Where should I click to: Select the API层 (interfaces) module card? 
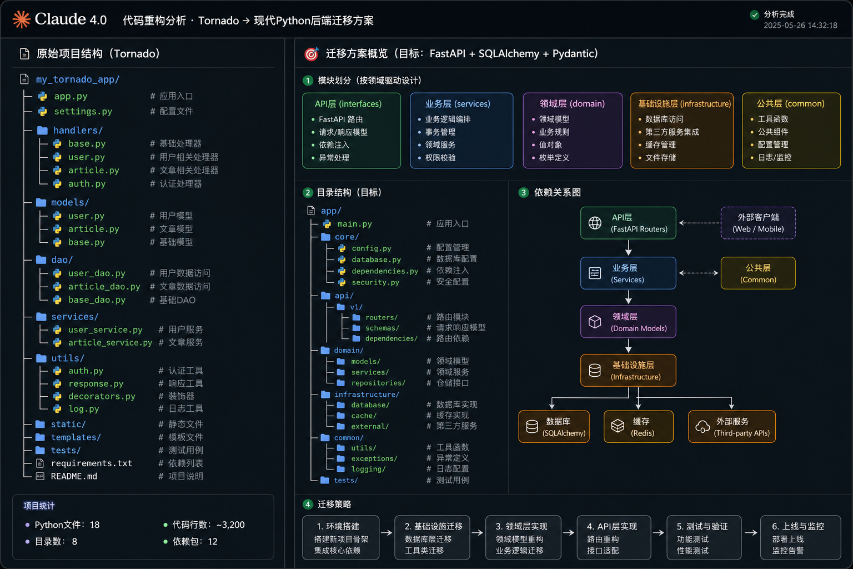pyautogui.click(x=352, y=131)
